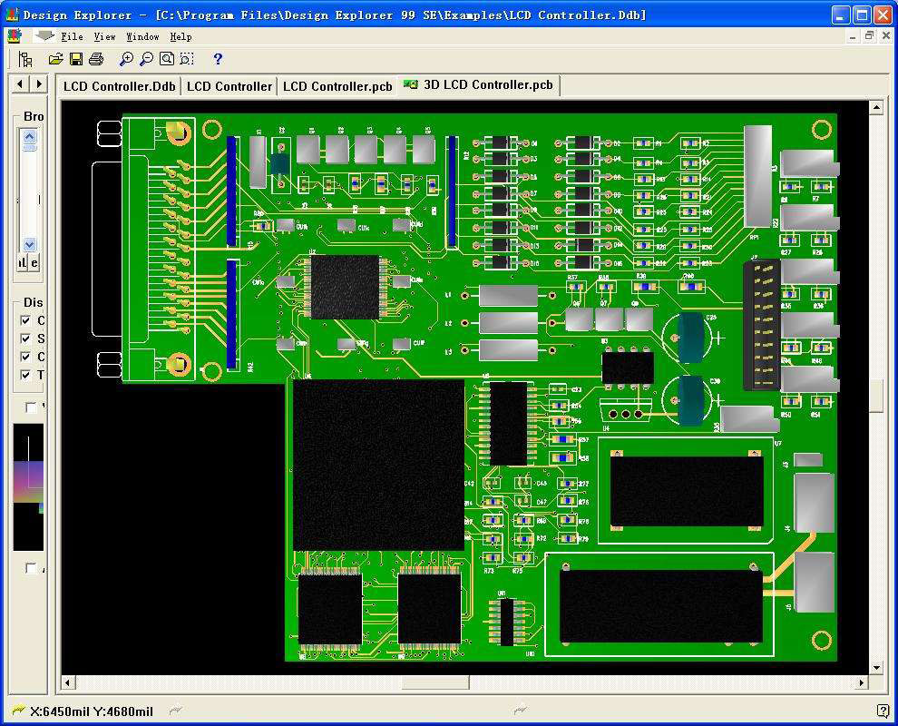Print the board via the printer icon

click(x=96, y=58)
